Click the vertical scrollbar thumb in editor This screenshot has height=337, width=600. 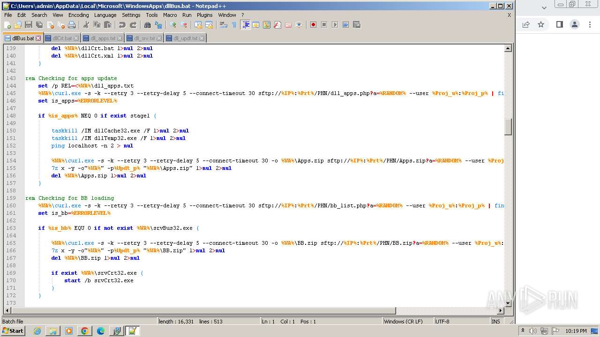coord(508,127)
